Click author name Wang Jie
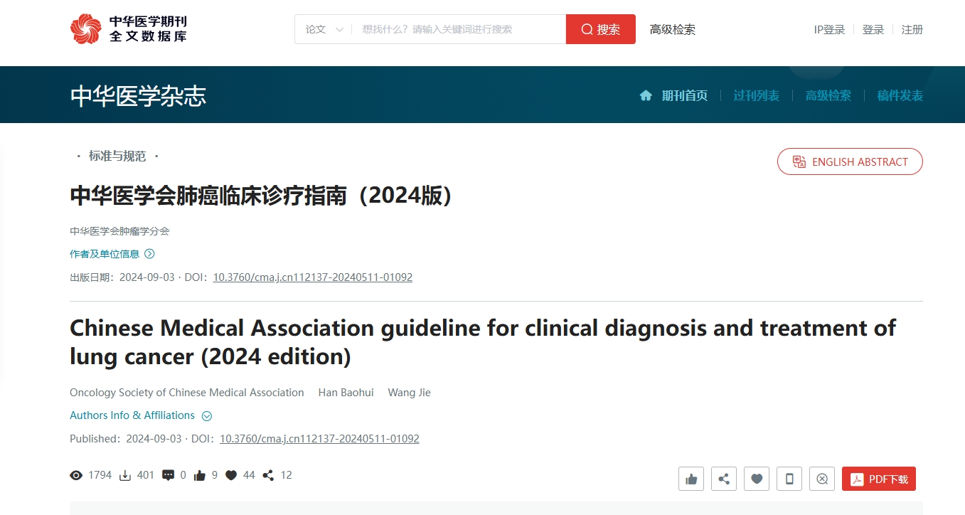This screenshot has width=965, height=515. coord(410,393)
